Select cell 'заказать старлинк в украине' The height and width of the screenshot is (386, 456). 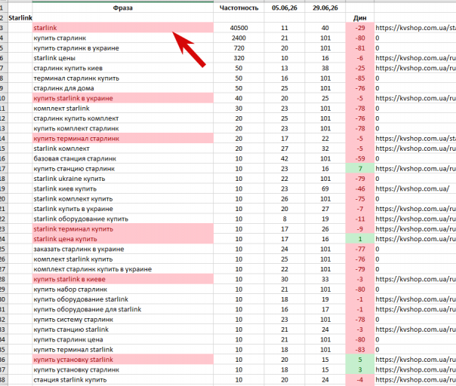(123, 250)
